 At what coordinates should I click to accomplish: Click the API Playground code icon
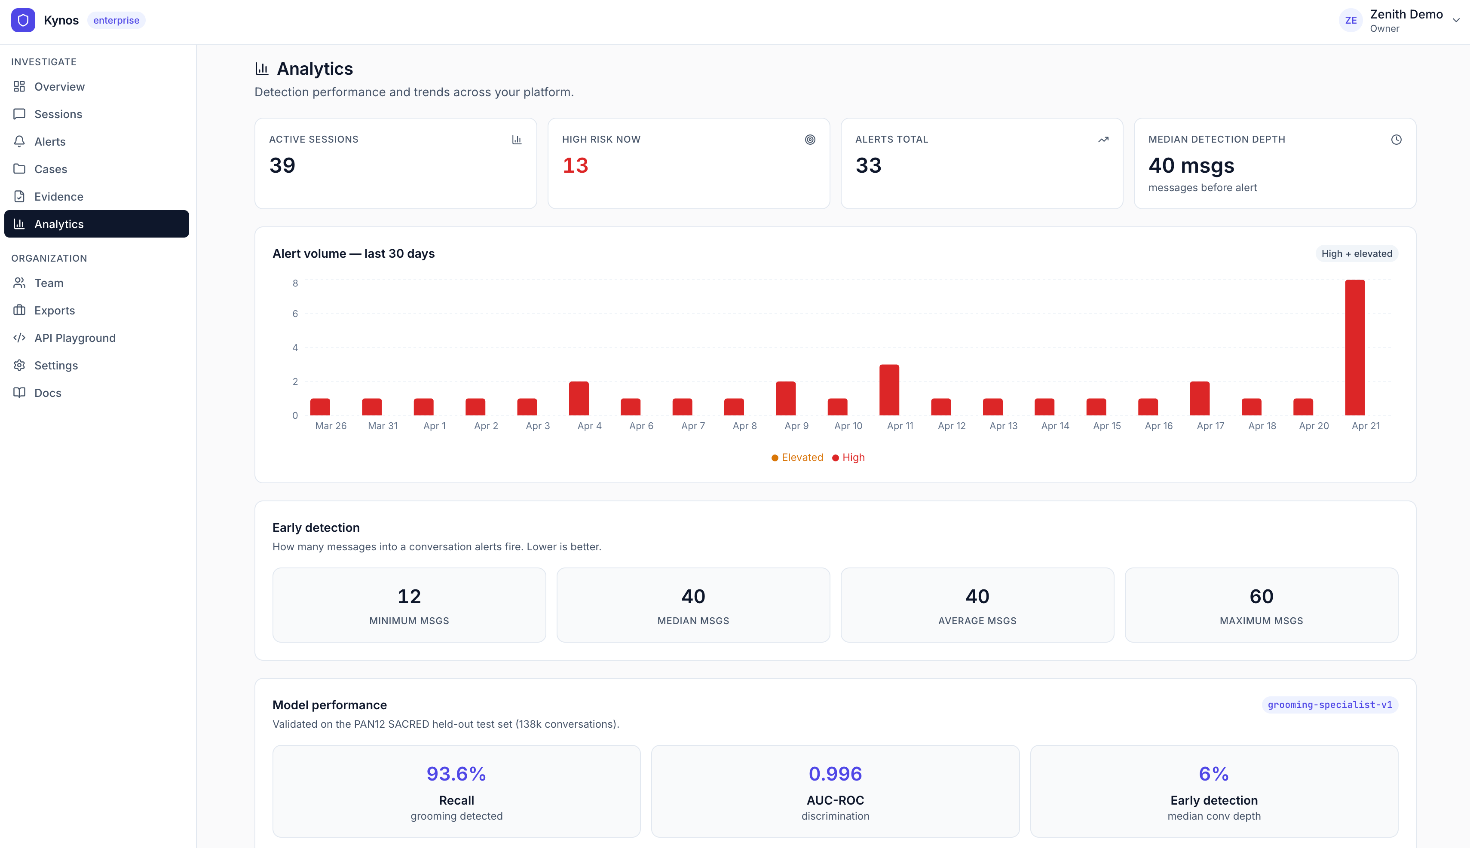coord(19,338)
